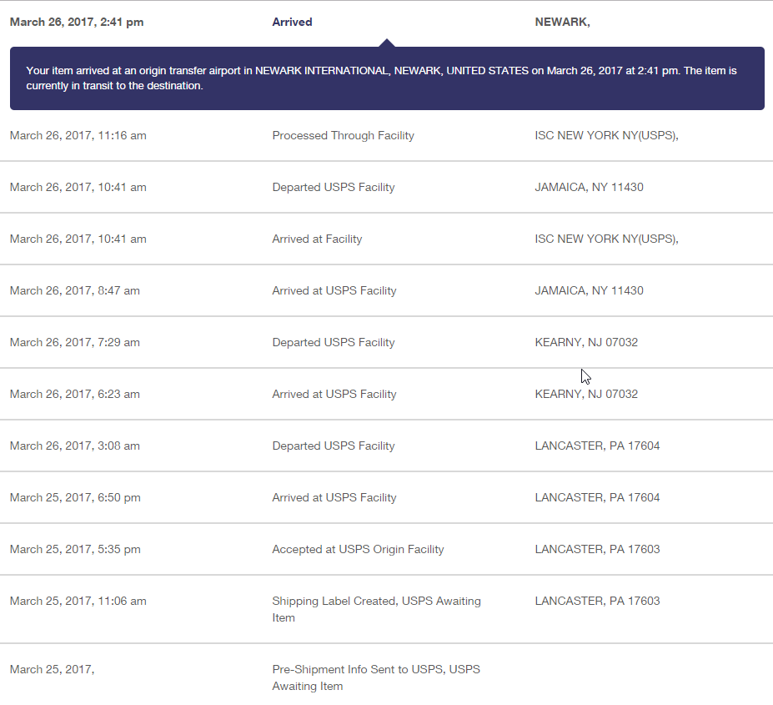The width and height of the screenshot is (773, 705).
Task: Click the bold 'March 26, 2017, 2:41 pm' timestamp
Action: click(x=77, y=23)
